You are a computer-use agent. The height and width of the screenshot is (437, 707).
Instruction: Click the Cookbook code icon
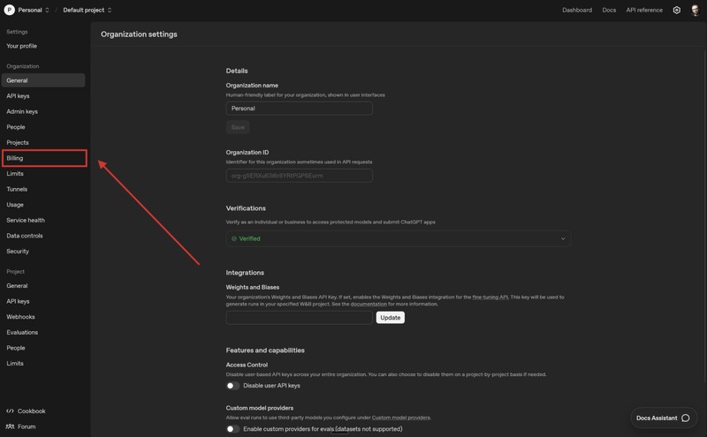pos(10,411)
